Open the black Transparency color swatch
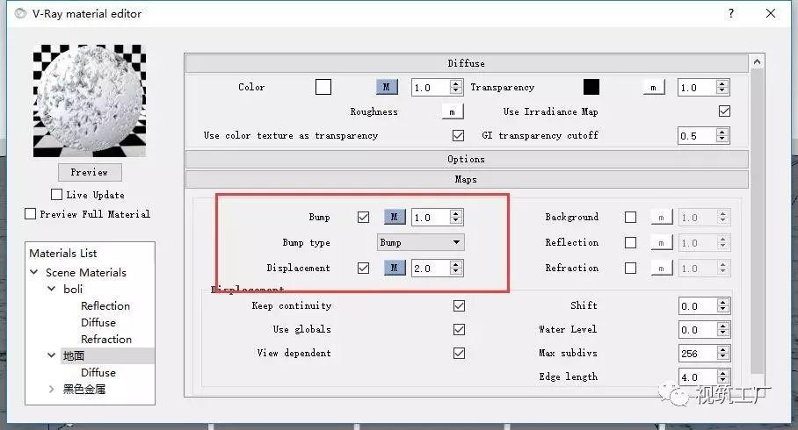Viewport: 798px width, 430px height. [x=591, y=87]
